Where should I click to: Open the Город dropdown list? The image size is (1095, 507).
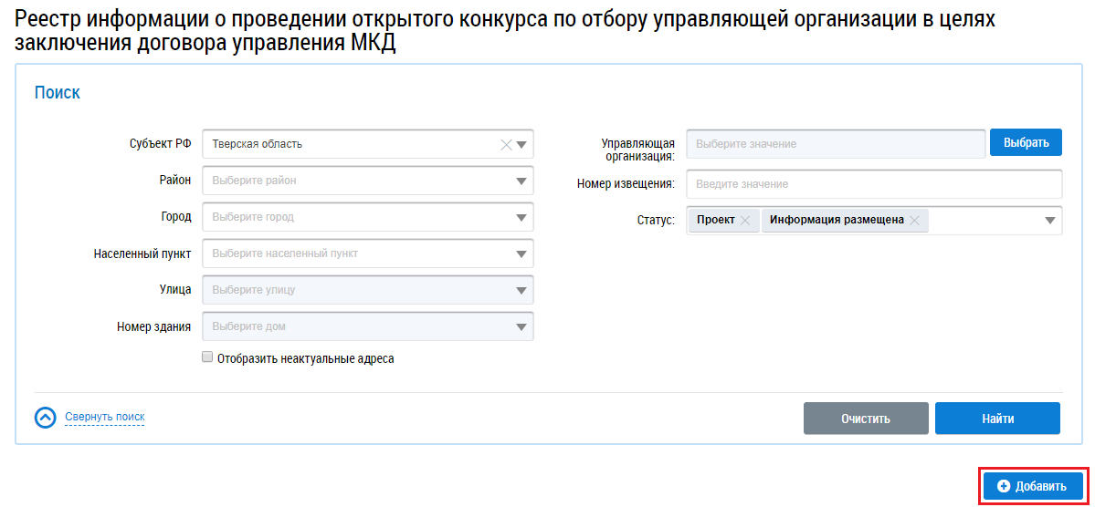pos(521,217)
